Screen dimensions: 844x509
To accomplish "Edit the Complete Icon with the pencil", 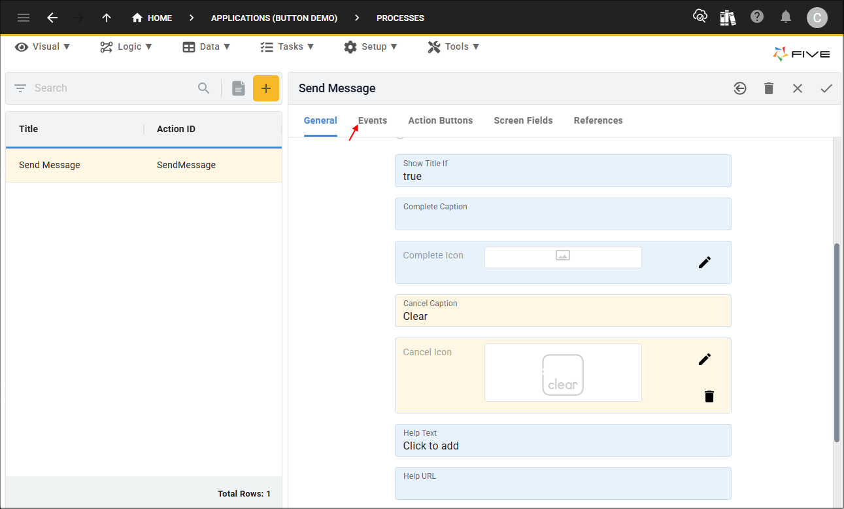I will pos(705,262).
